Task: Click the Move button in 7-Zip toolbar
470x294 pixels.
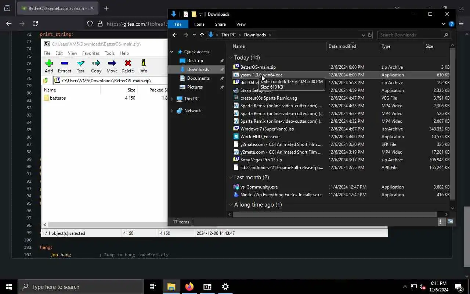Action: (112, 67)
